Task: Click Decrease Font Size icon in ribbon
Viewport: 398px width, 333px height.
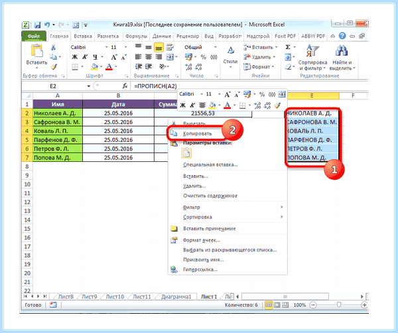Action: pos(123,57)
